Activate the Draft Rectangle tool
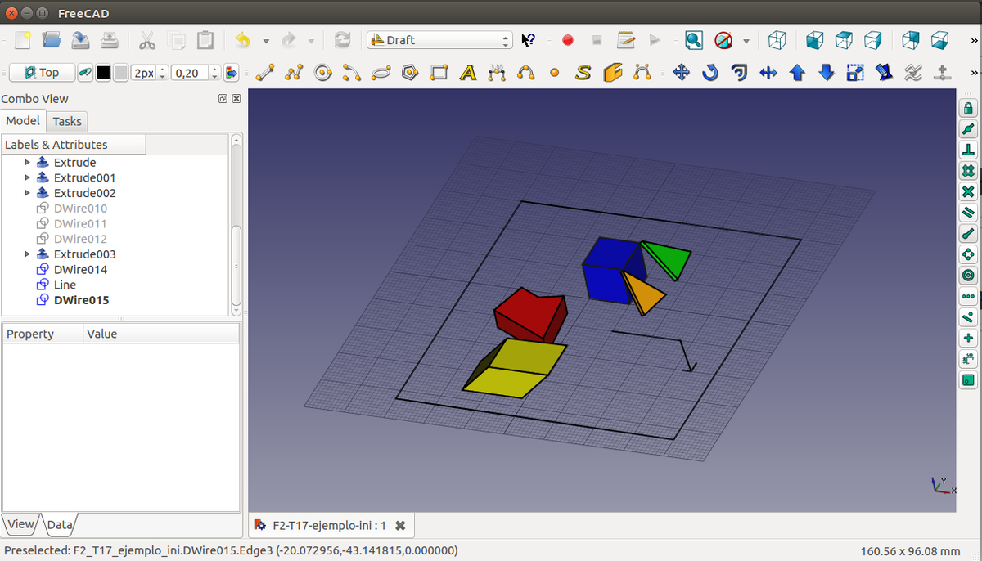This screenshot has height=561, width=982. (x=439, y=73)
